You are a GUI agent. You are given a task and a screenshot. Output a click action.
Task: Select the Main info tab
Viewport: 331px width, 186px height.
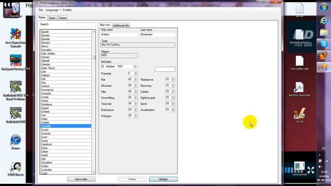point(105,25)
